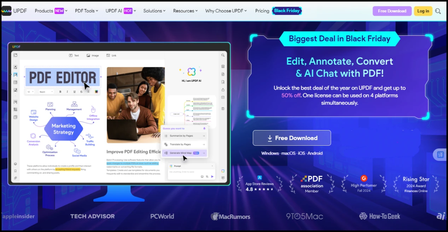The width and height of the screenshot is (448, 232).
Task: Click the magnifier icon inside the editor mockup
Action: [x=223, y=55]
